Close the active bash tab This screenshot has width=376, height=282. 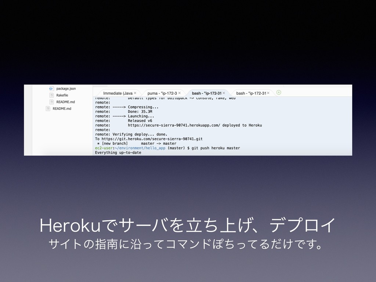224,93
